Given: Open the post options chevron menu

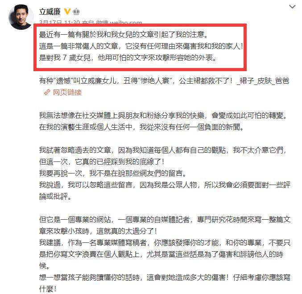Looking at the screenshot, I should tap(292, 7).
